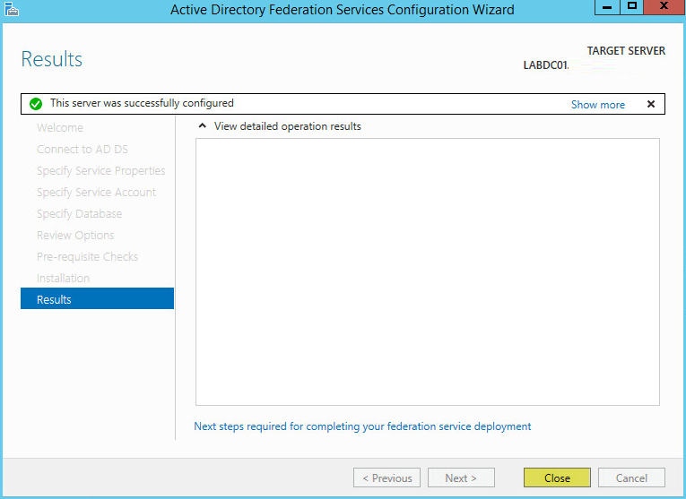Select Pre-requisite Checks step
The image size is (686, 499).
(87, 256)
